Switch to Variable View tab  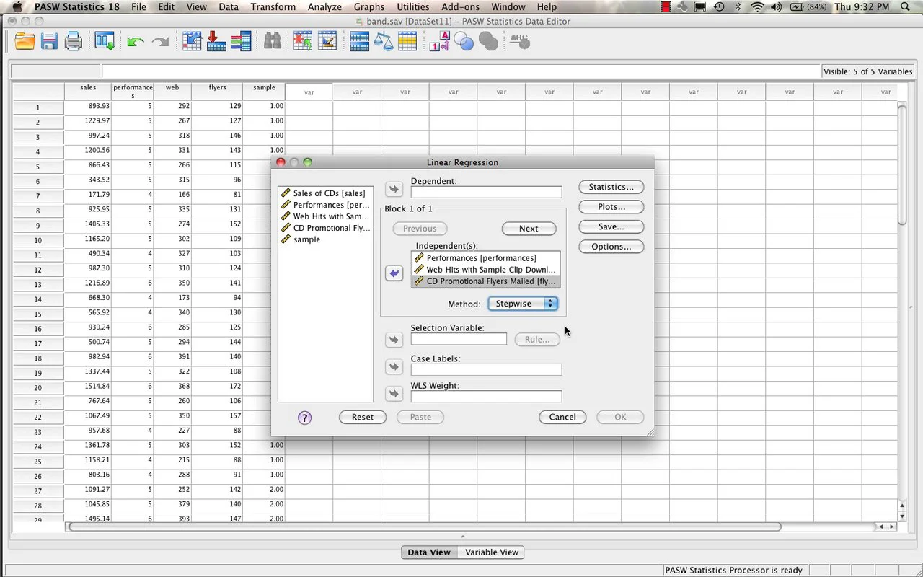[x=492, y=552]
